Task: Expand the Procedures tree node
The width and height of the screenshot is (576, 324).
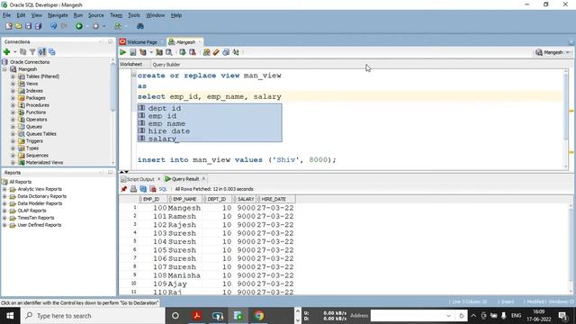Action: click(x=13, y=105)
